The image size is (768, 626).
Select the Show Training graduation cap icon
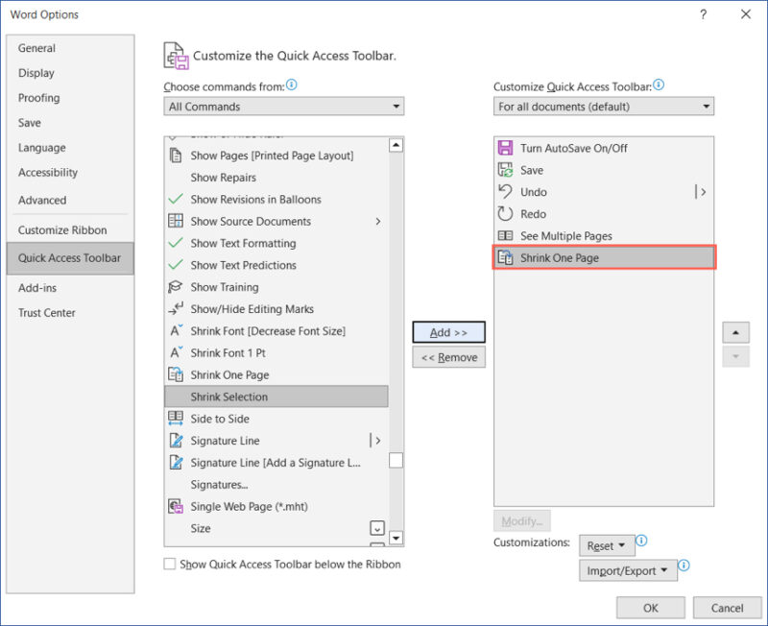178,287
